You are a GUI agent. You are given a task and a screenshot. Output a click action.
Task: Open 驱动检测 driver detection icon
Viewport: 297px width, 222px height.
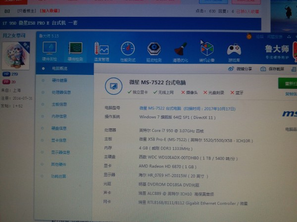154,52
